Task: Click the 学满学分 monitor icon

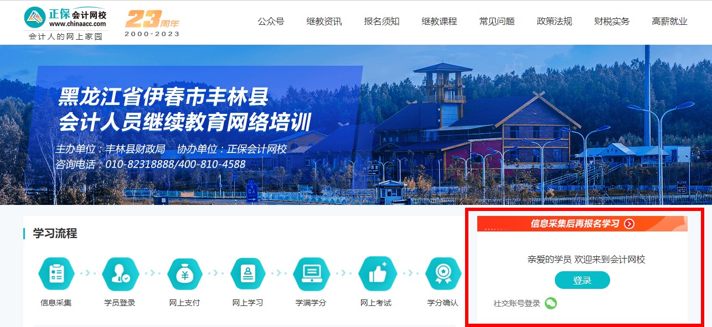Action: click(311, 274)
